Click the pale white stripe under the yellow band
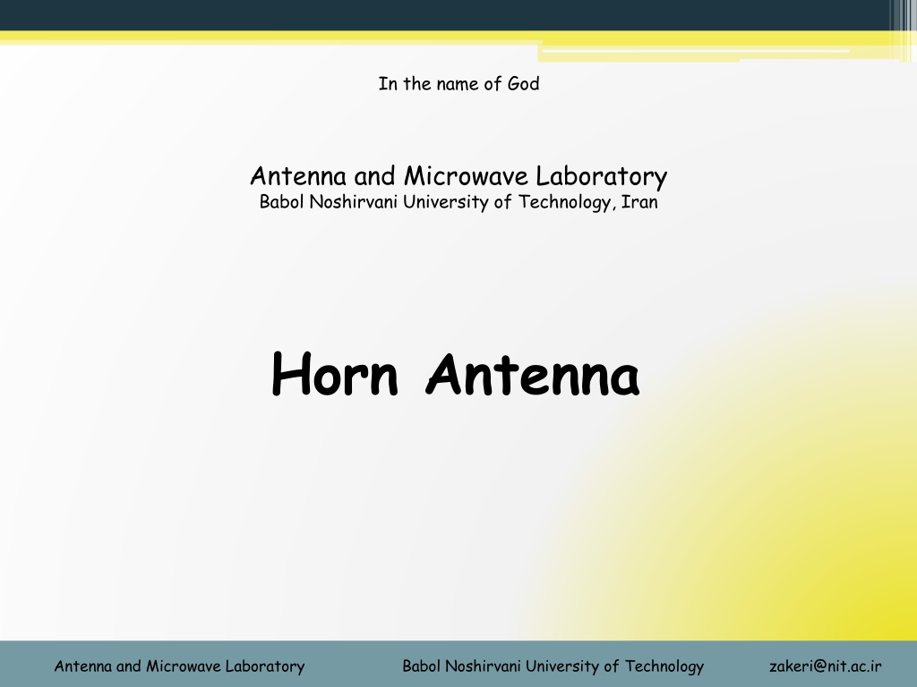The image size is (917, 687). (696, 51)
